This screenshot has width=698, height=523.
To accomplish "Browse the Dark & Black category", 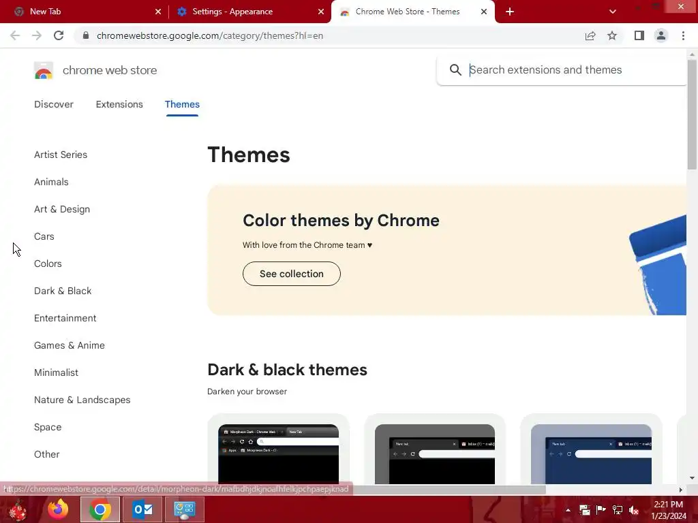I will pos(63,291).
